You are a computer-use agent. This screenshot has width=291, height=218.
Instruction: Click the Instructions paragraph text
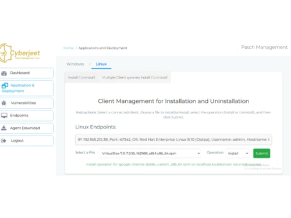click(173, 115)
